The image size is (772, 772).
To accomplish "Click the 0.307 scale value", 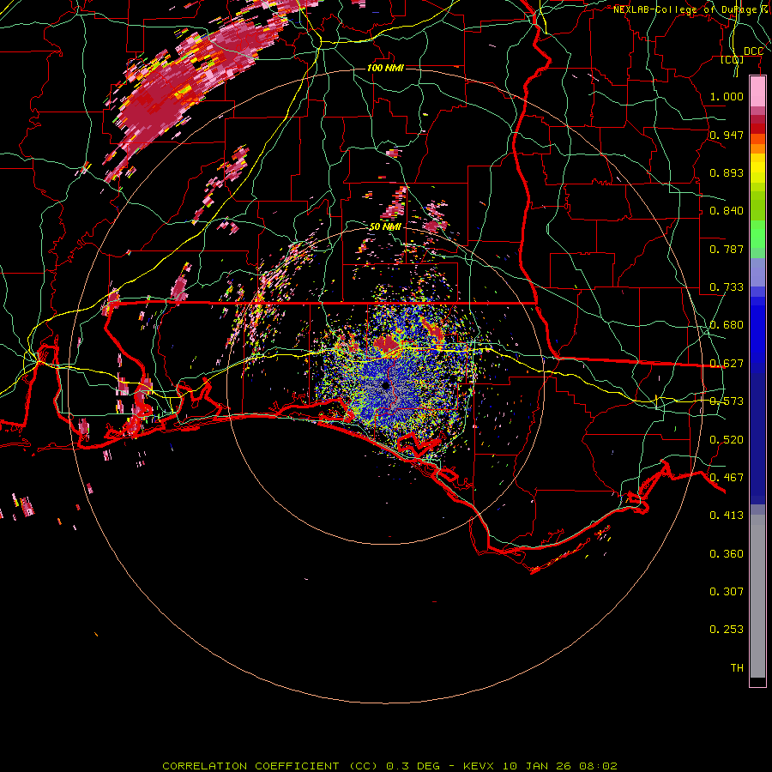I will [x=727, y=592].
